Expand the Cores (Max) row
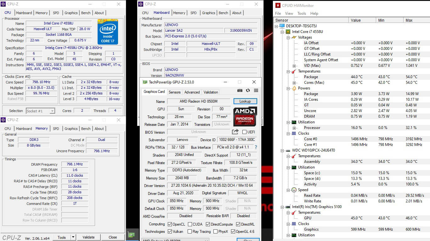The height and width of the screenshot is (241, 430). pos(294,83)
